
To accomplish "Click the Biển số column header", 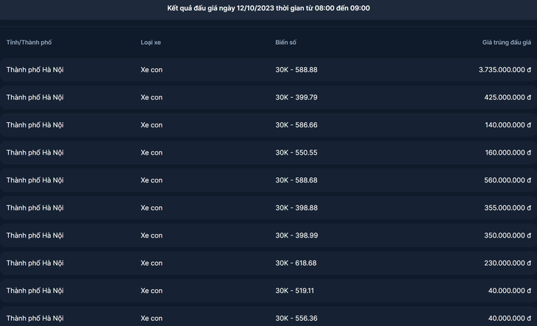I will (285, 43).
